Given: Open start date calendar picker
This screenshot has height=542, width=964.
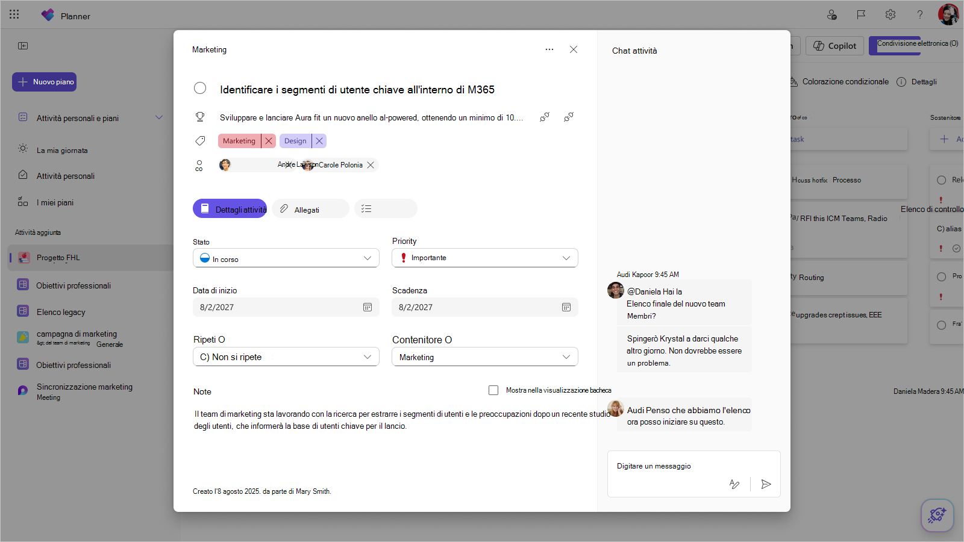Looking at the screenshot, I should pos(368,307).
